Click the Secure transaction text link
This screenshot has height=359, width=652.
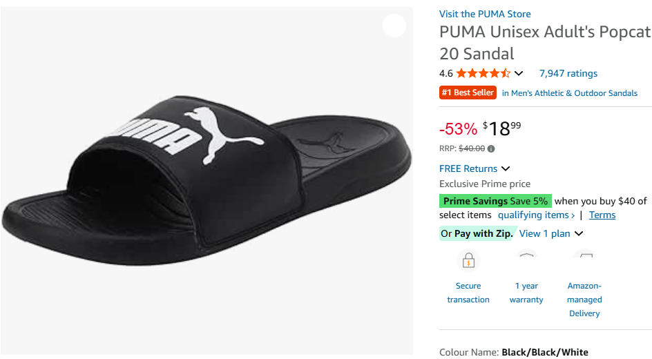coord(468,293)
